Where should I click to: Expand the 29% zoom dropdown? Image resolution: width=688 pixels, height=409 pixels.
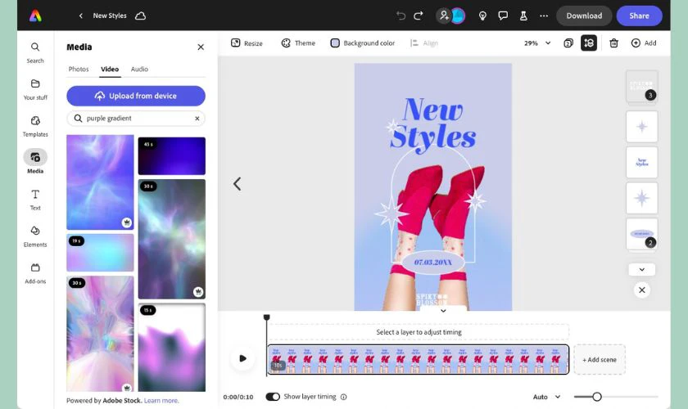point(537,43)
